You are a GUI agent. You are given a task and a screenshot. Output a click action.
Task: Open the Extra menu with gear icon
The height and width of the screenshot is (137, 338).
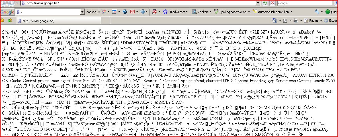[x=330, y=21]
